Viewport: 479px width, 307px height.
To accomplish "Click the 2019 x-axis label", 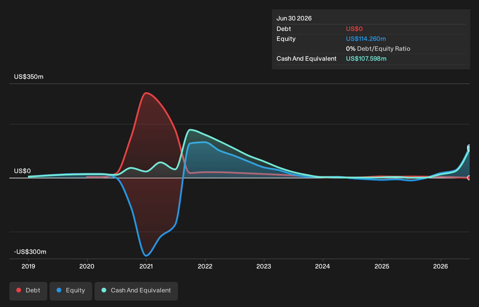I will [x=28, y=266].
